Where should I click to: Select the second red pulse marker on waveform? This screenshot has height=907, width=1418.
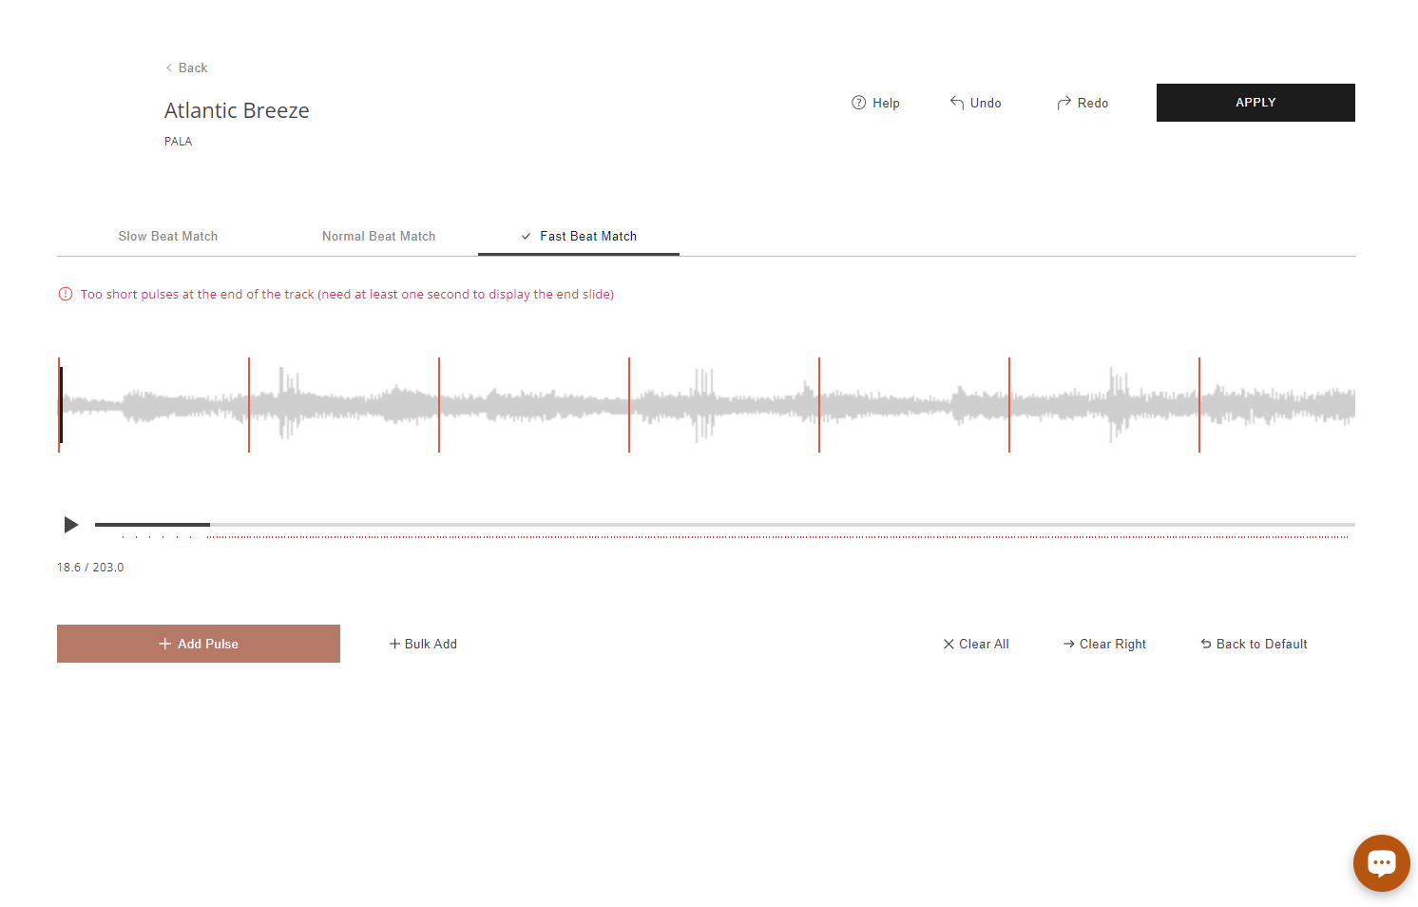249,405
